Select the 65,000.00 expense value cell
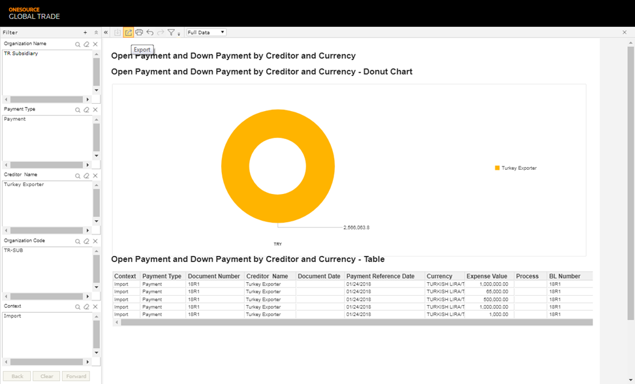 click(x=489, y=292)
